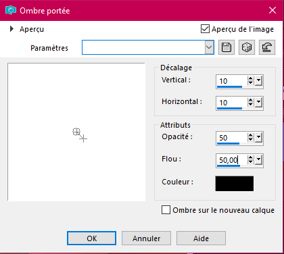Enable Ombre sur le nouveau calque
The height and width of the screenshot is (254, 284).
(166, 210)
